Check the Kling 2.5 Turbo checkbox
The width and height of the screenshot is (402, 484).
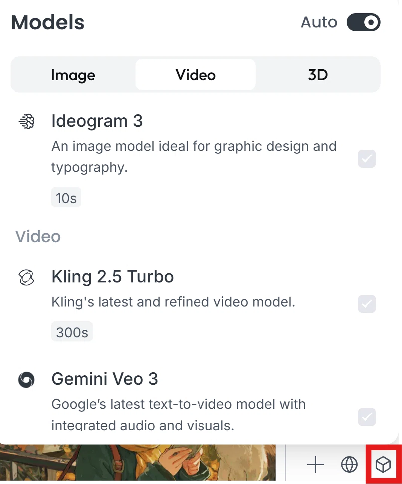click(367, 304)
